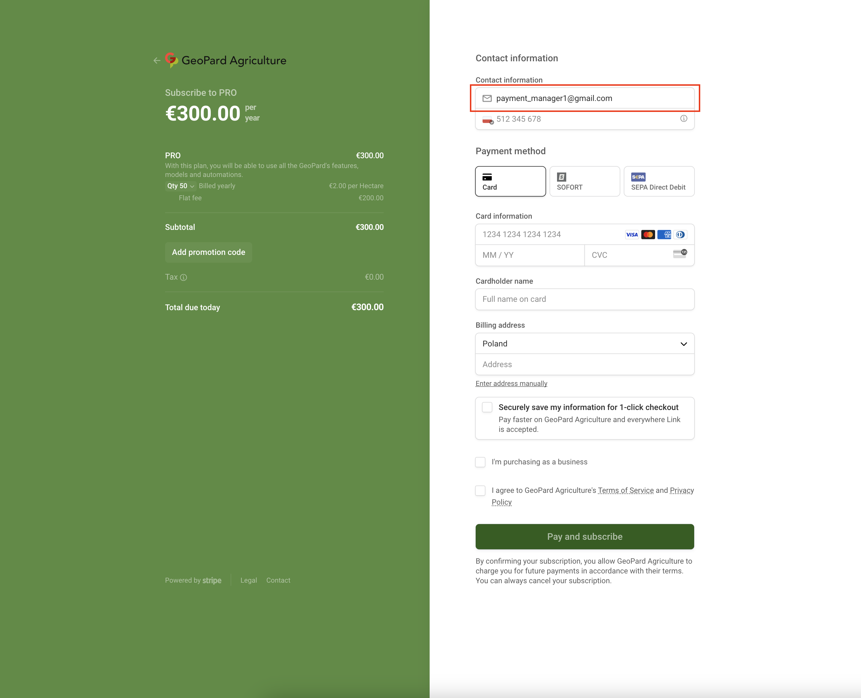Viewport: 861px width, 698px height.
Task: Click the Visa card brand icon
Action: pyautogui.click(x=632, y=235)
